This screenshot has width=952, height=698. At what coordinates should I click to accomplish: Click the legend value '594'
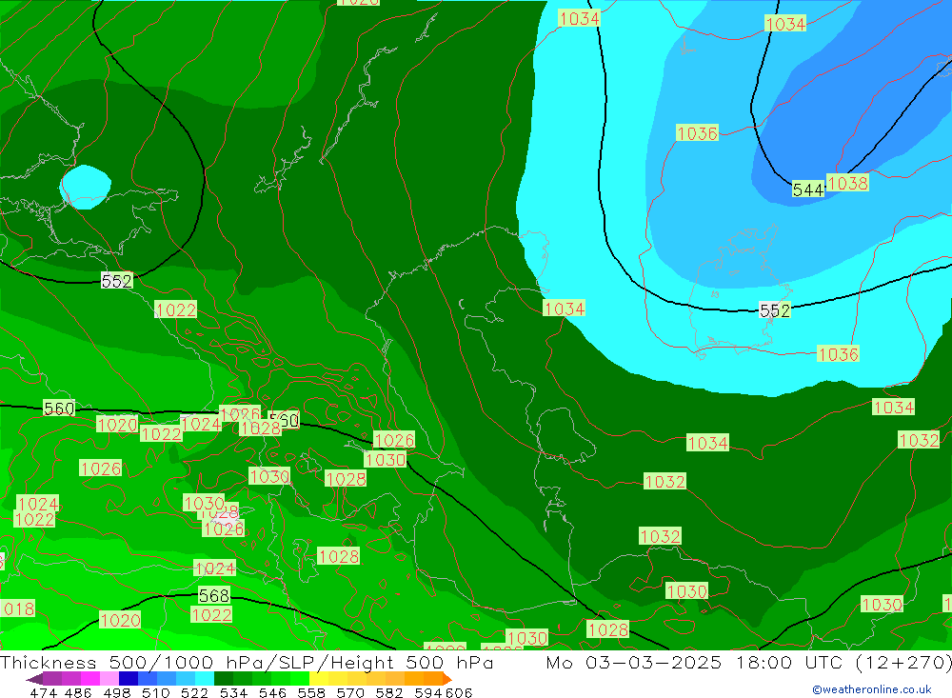[x=428, y=692]
